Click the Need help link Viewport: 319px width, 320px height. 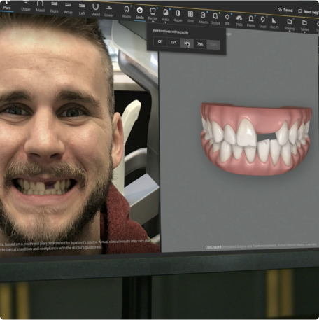point(309,11)
